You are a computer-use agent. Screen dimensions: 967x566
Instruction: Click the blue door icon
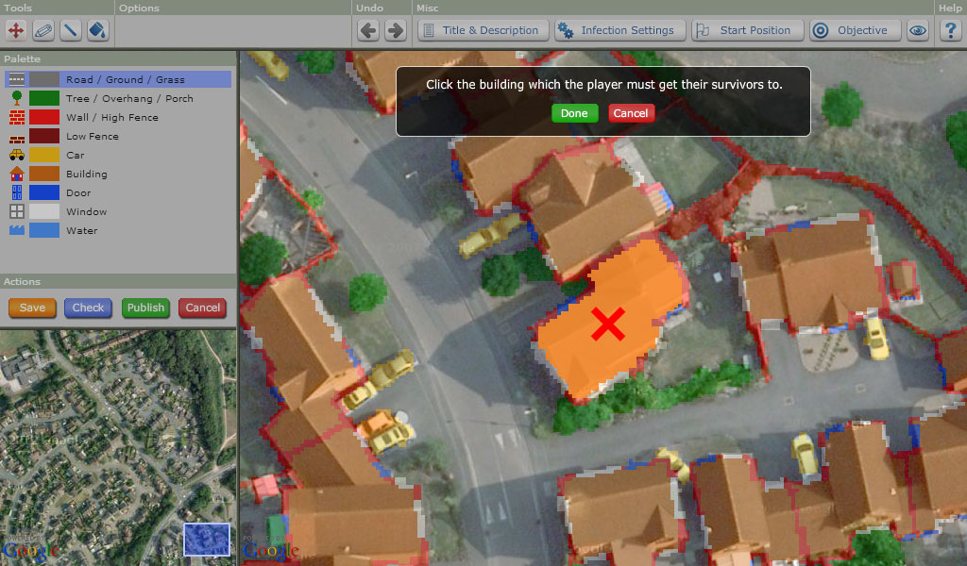[17, 192]
